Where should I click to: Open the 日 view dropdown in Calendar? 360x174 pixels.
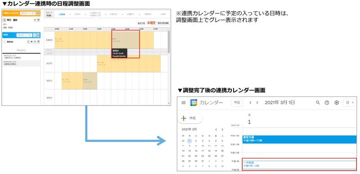click(349, 102)
